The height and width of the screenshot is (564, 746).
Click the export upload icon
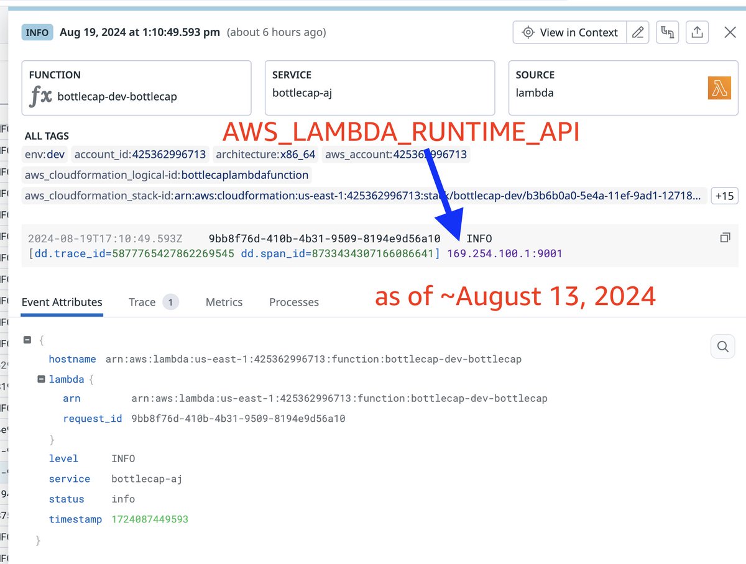click(698, 32)
